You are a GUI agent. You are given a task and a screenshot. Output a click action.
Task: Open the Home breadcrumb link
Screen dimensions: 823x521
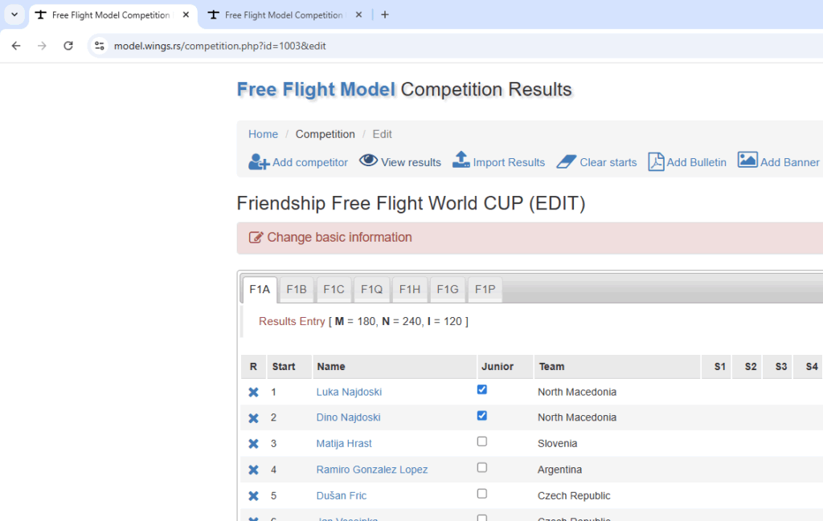pos(263,134)
